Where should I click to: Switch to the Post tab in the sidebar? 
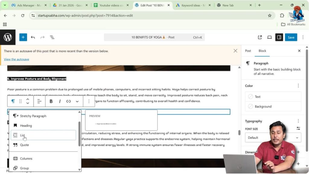pos(248,51)
